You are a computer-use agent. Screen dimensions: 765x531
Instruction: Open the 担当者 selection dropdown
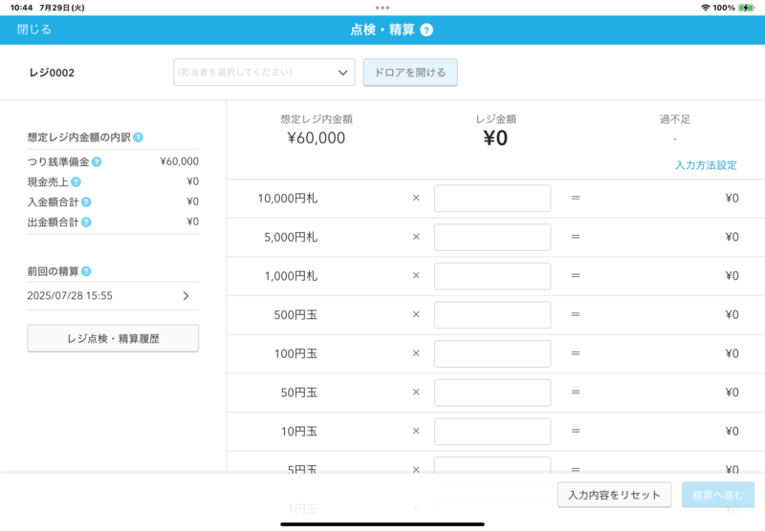point(264,73)
